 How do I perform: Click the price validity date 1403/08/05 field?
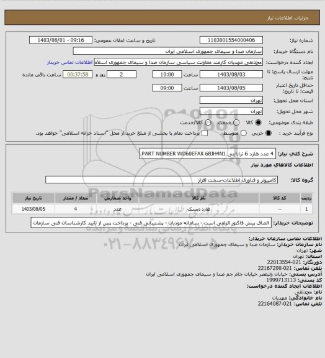(231, 88)
